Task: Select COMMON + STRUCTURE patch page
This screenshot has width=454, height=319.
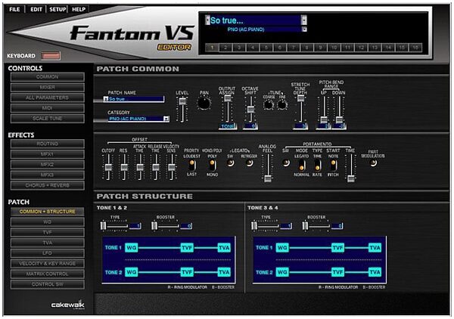Action: (48, 212)
